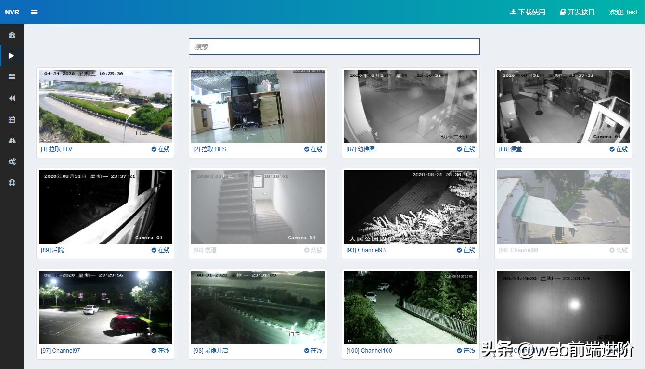The height and width of the screenshot is (369, 645).
Task: Open the calendar schedule icon in sidebar
Action: pos(12,119)
